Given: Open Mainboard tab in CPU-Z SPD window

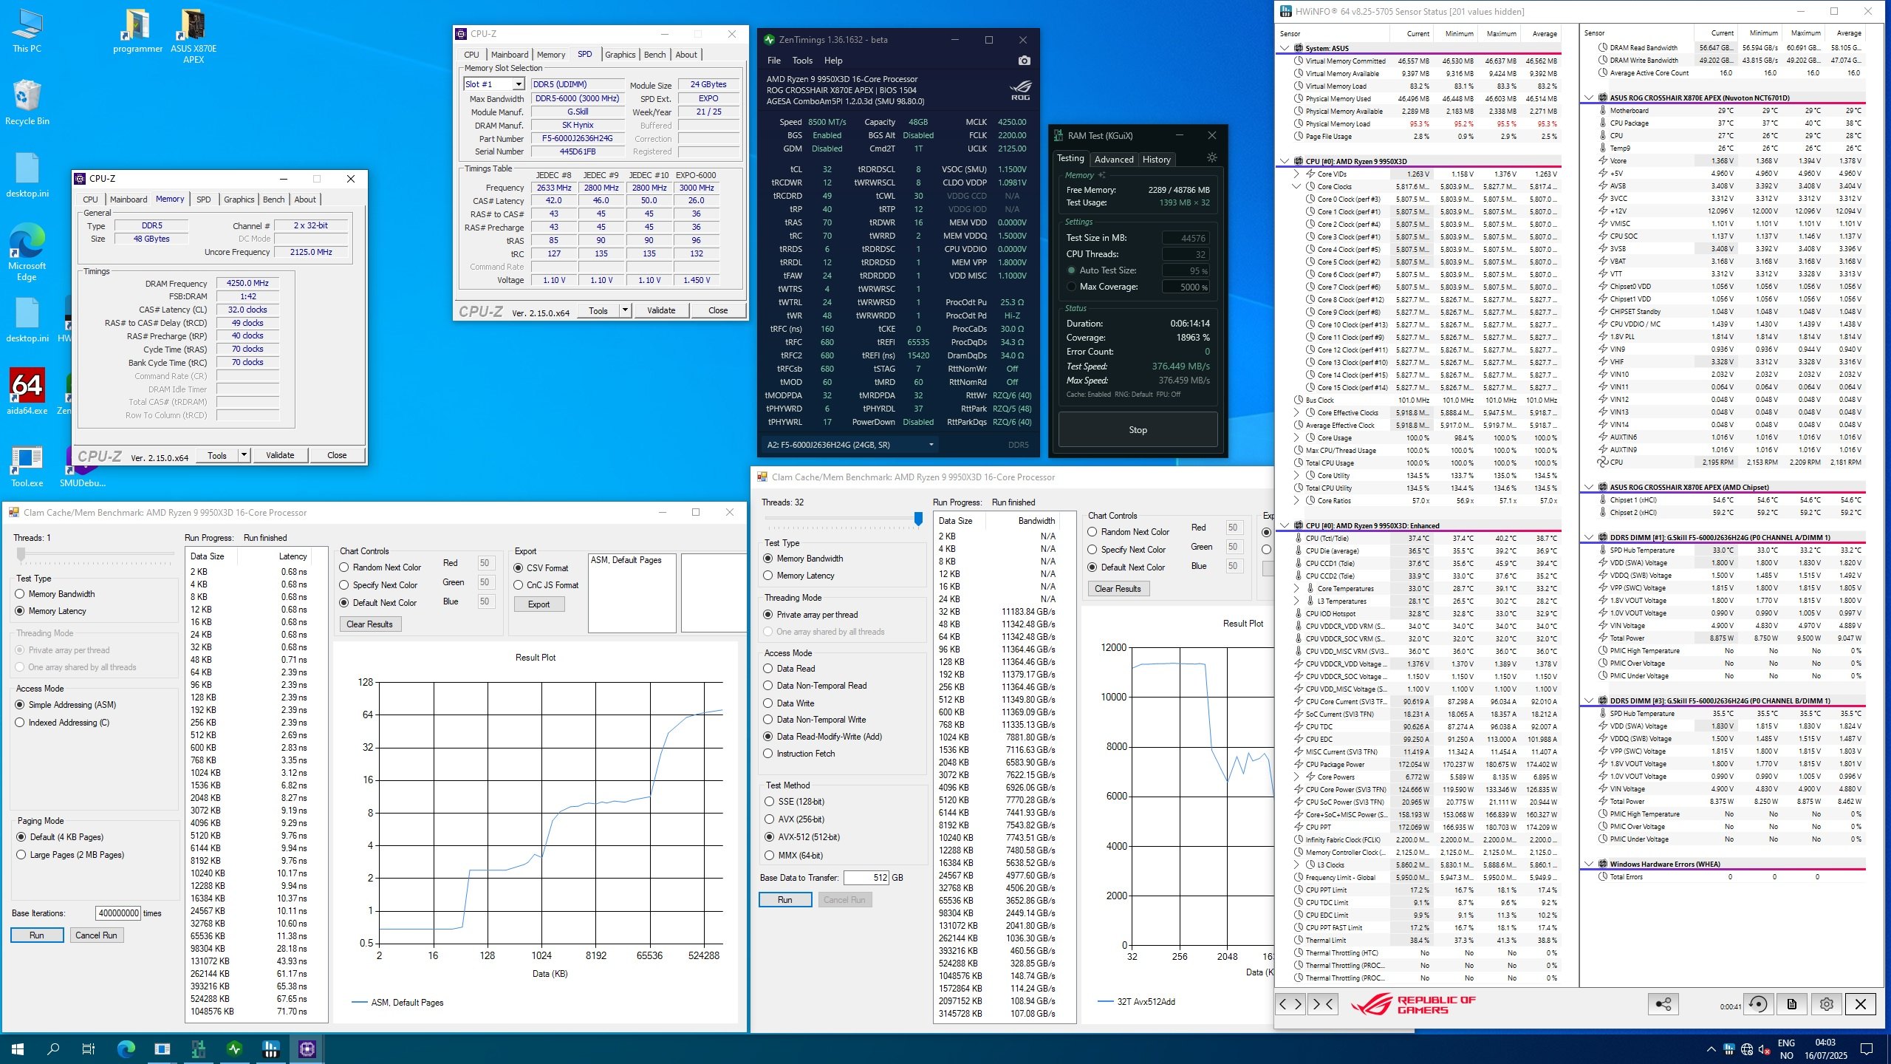Looking at the screenshot, I should coord(510,55).
